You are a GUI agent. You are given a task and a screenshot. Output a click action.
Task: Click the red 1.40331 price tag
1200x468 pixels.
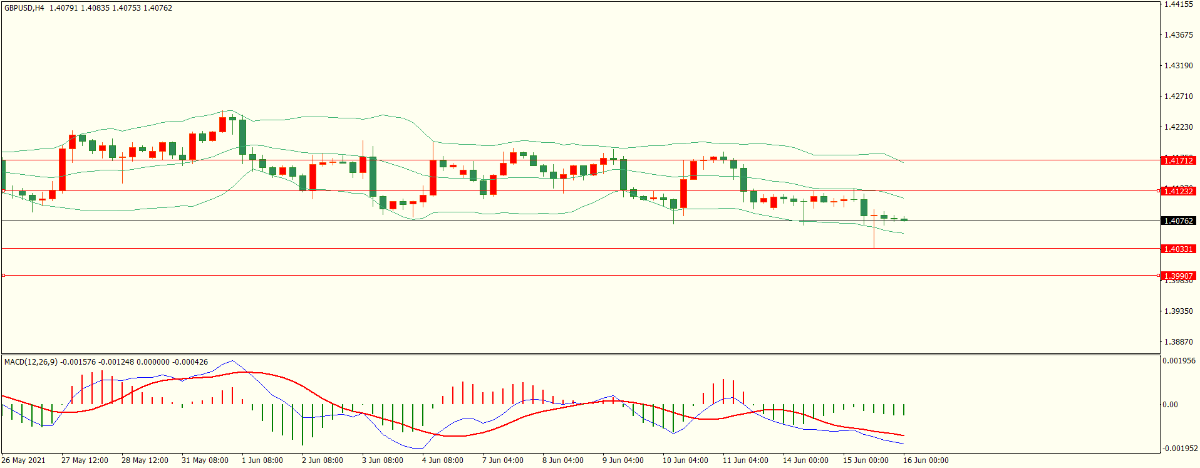pos(1178,249)
